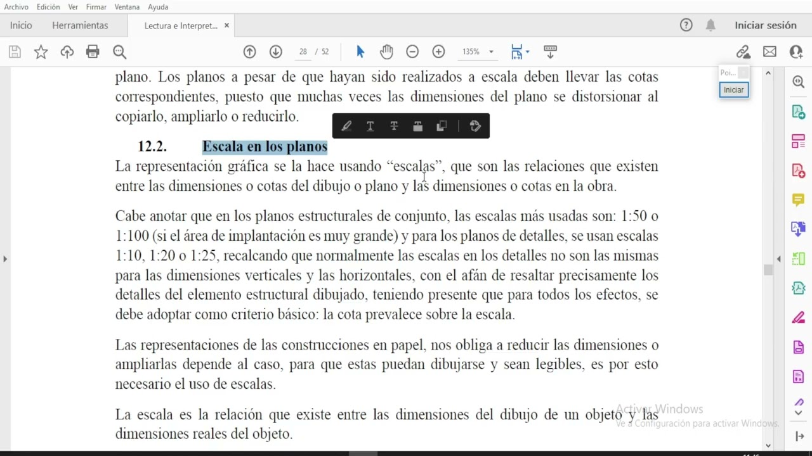Collapse the right tools panel arrow at bottom
812x456 pixels.
coord(799,436)
